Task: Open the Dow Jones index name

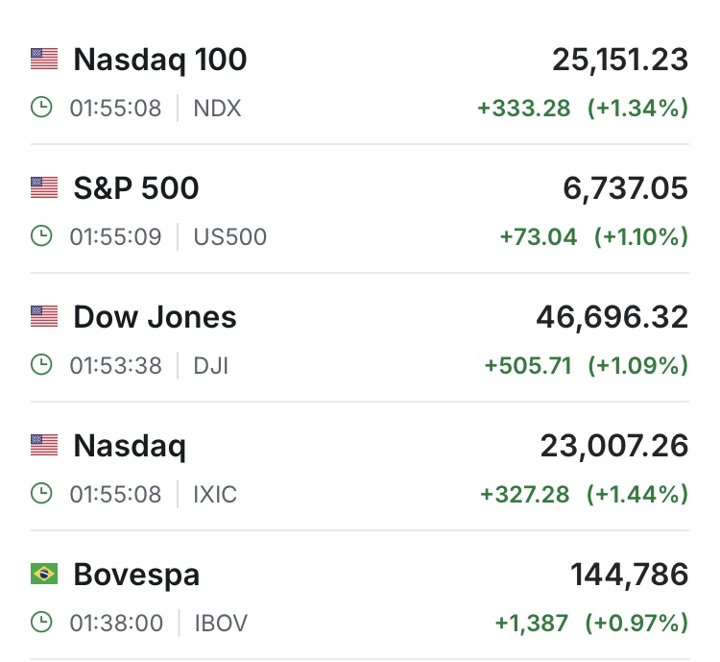Action: [155, 317]
